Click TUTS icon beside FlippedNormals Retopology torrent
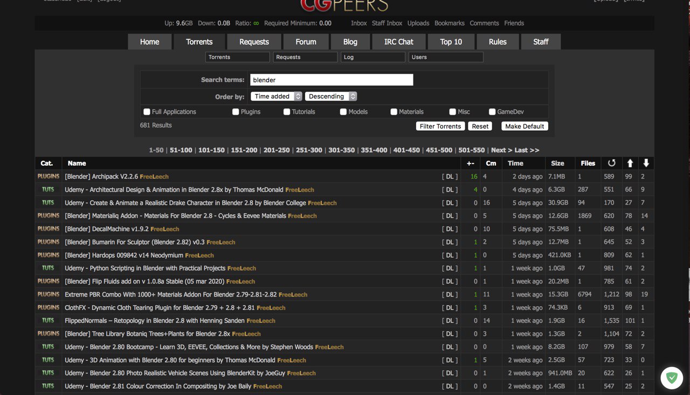 [48, 320]
